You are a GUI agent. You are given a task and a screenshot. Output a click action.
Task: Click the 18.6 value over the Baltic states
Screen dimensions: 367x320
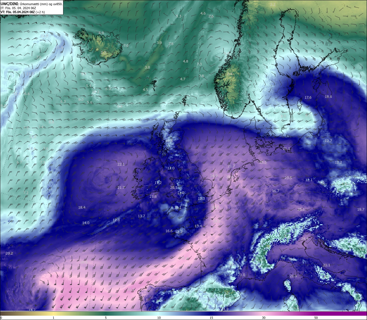(328, 97)
